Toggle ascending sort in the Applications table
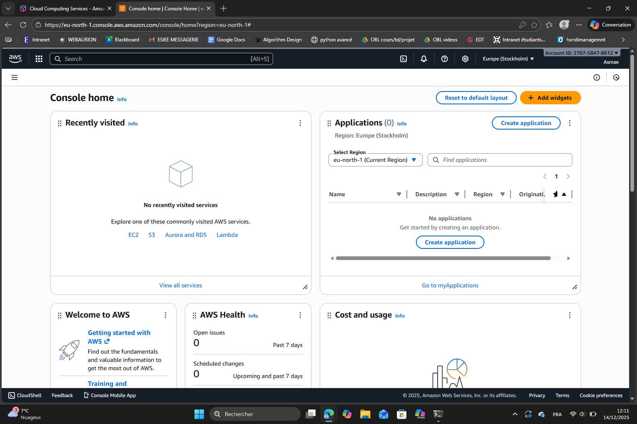The image size is (637, 424). (x=564, y=194)
